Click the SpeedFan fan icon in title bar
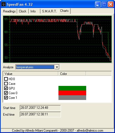 (4, 4)
